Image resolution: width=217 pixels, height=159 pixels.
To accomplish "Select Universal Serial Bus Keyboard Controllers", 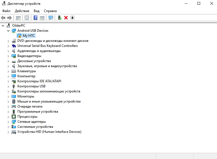I will tap(47, 46).
